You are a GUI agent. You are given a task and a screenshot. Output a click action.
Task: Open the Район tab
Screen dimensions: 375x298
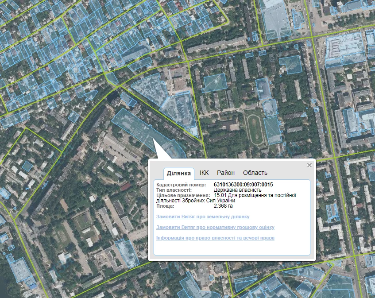point(225,173)
